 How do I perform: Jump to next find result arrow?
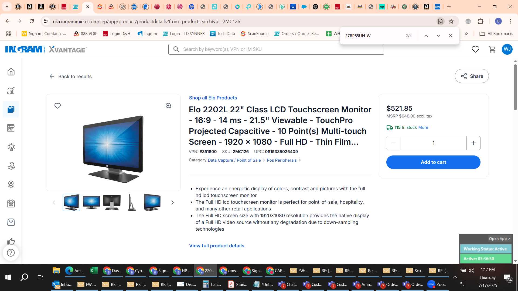[438, 36]
